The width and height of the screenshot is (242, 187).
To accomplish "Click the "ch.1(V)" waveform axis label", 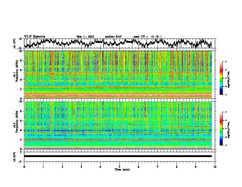I will tap(15, 43).
